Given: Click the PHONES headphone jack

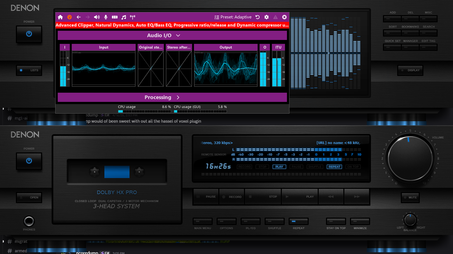Looking at the screenshot, I should tap(29, 221).
